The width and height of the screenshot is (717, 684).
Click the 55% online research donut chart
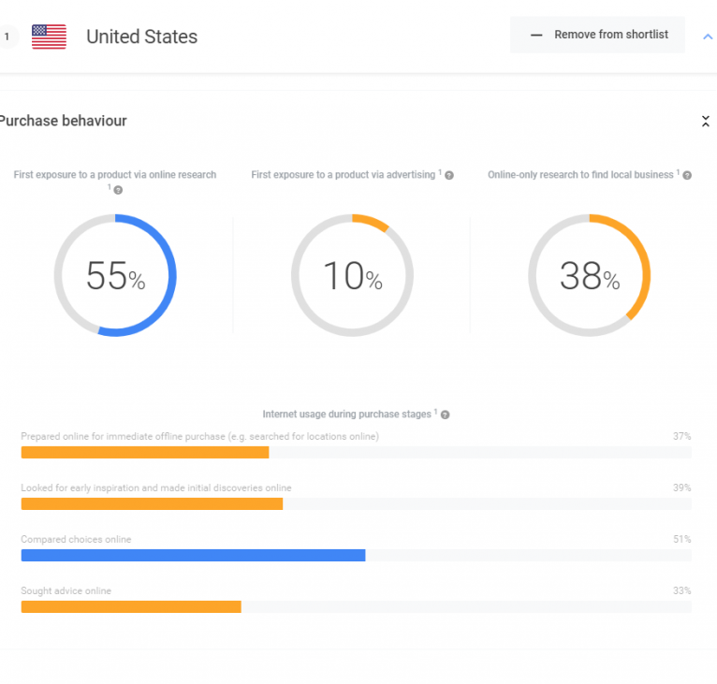pyautogui.click(x=115, y=275)
